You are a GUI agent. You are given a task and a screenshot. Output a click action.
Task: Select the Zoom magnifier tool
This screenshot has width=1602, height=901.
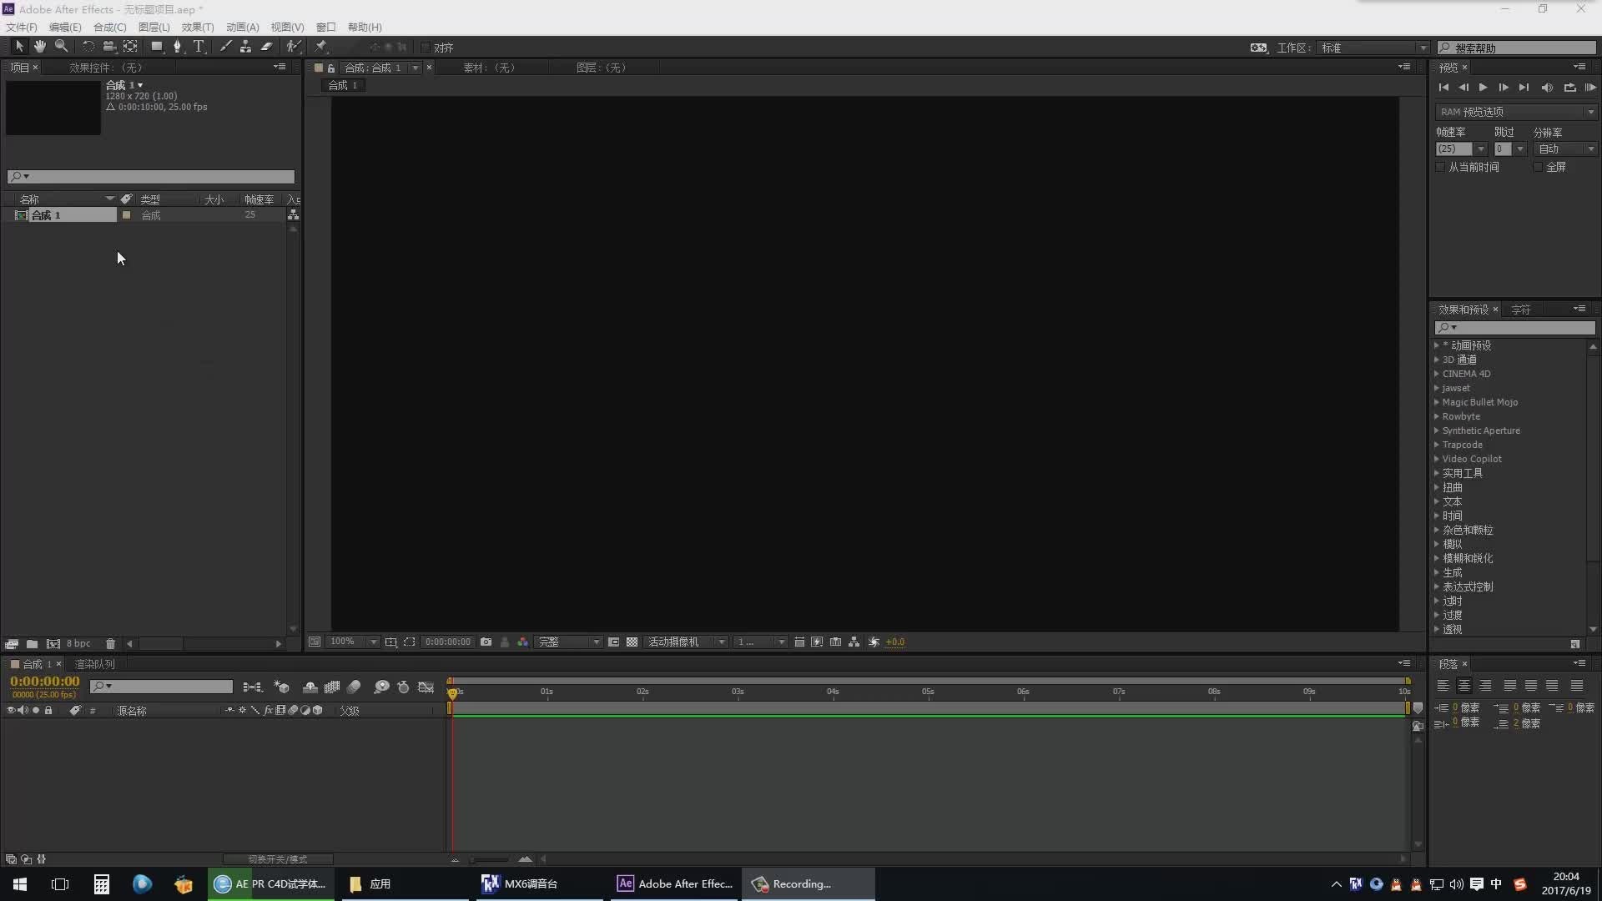pos(61,47)
